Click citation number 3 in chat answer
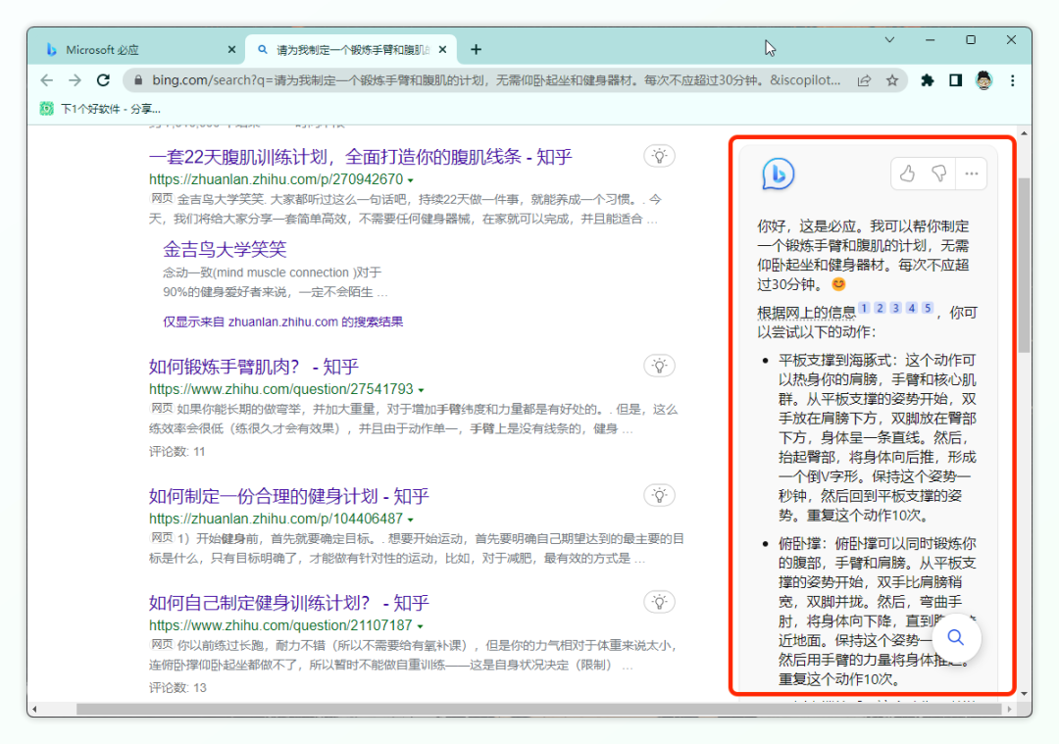The height and width of the screenshot is (744, 1059). click(896, 308)
